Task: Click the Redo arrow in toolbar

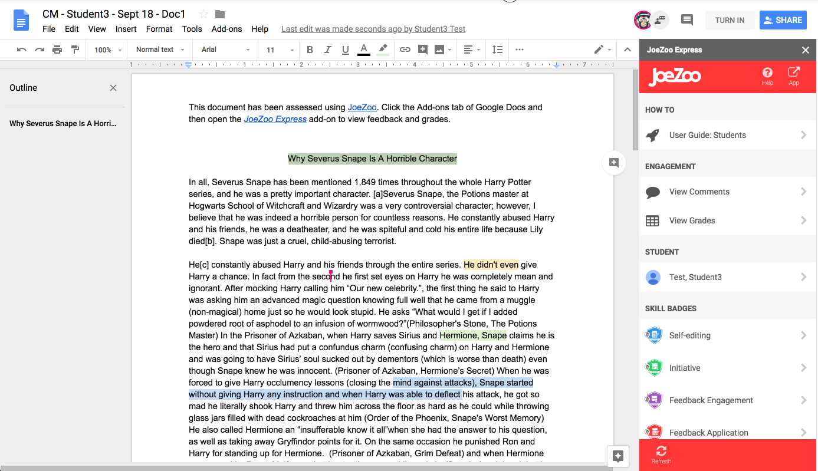Action: click(x=40, y=50)
